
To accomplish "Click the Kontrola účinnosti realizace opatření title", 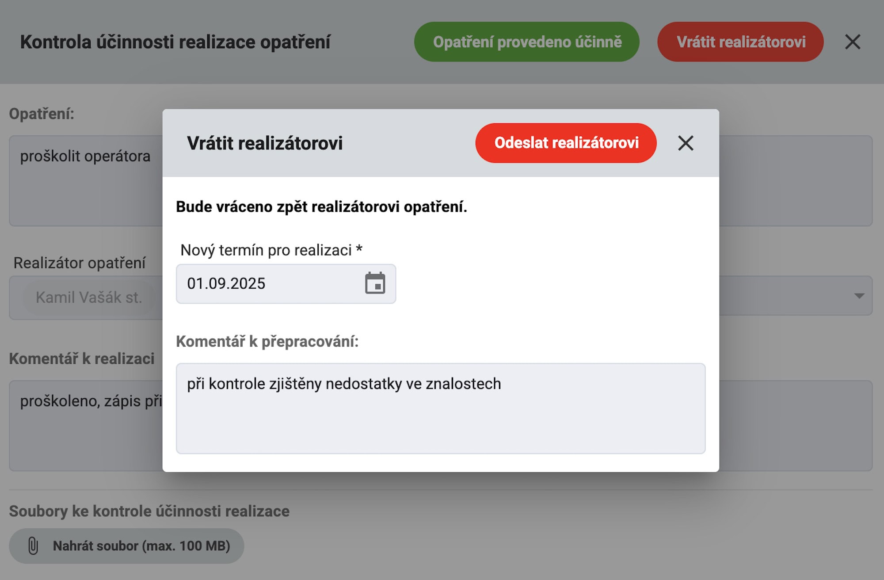I will point(175,42).
